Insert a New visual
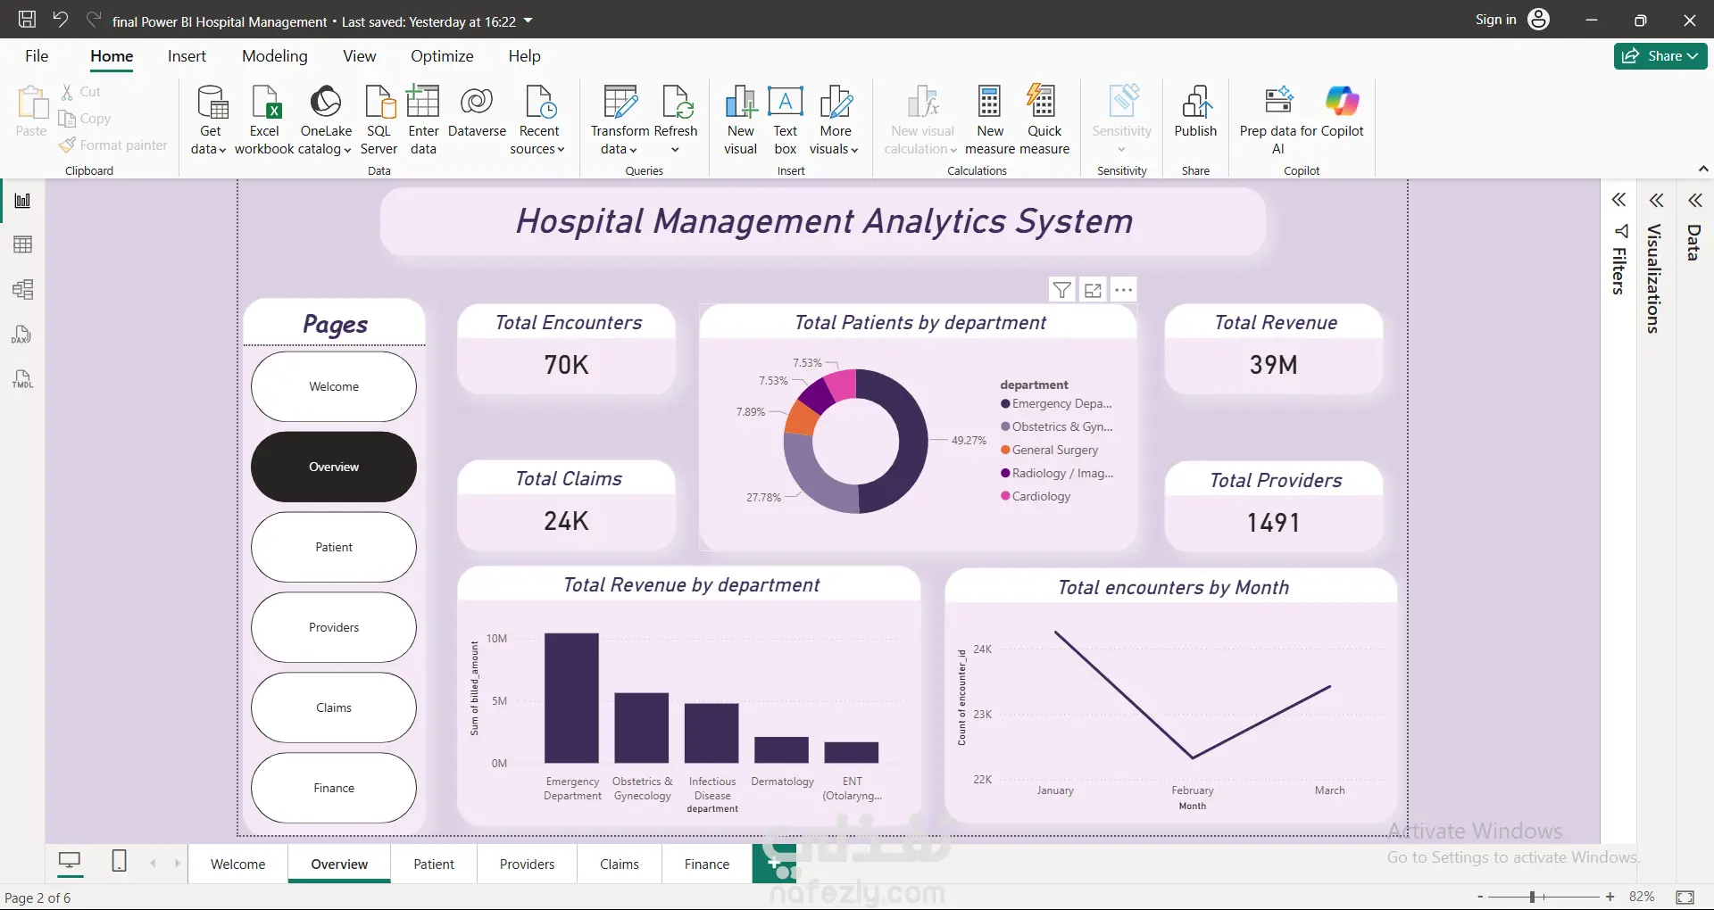 click(x=740, y=120)
